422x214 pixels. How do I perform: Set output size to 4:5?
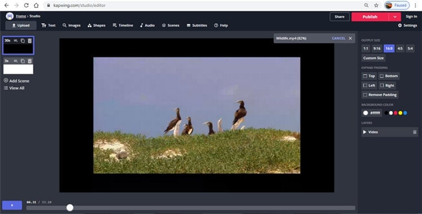(400, 48)
